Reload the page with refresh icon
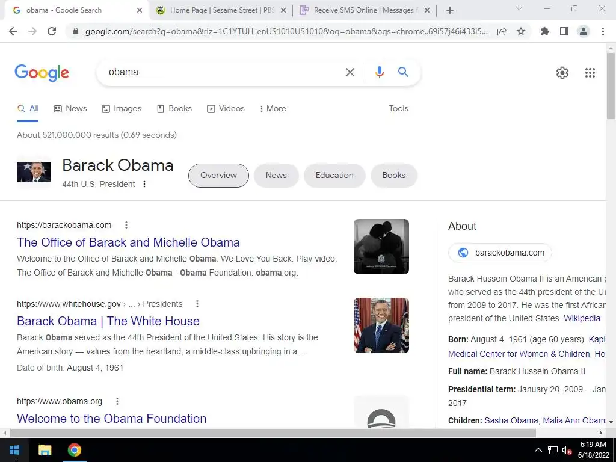616x462 pixels. [52, 31]
